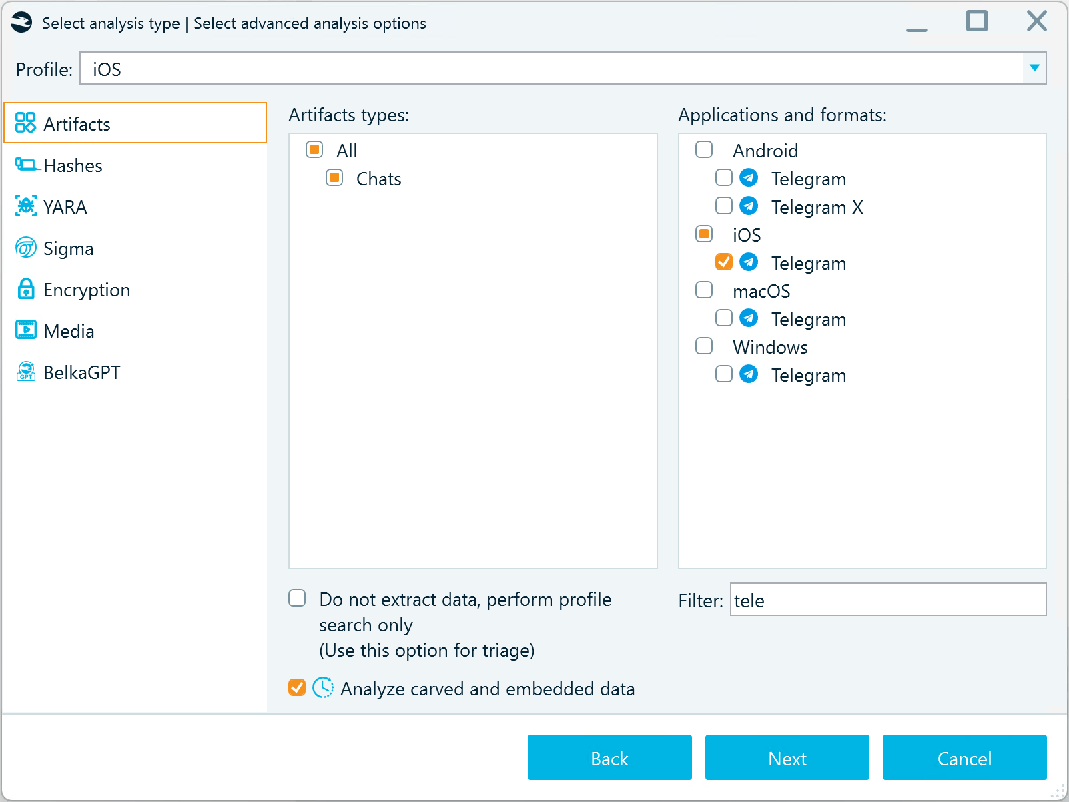This screenshot has width=1069, height=802.
Task: Click into the Filter text field
Action: (887, 600)
